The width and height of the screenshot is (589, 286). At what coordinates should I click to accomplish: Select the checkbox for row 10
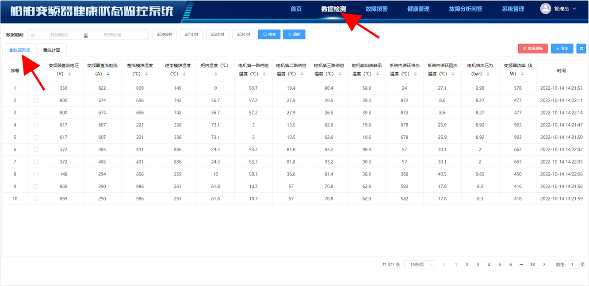pyautogui.click(x=35, y=198)
